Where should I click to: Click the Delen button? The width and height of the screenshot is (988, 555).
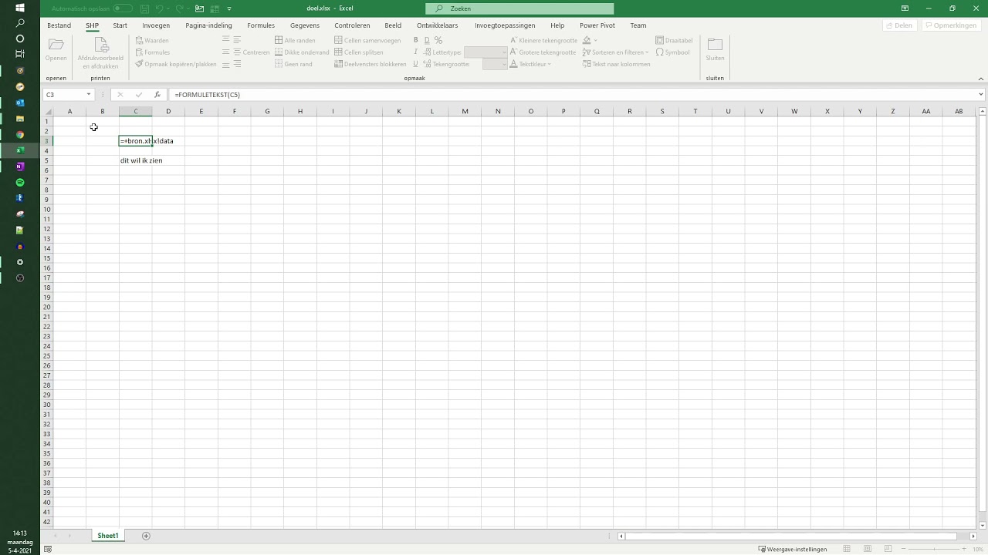(898, 25)
